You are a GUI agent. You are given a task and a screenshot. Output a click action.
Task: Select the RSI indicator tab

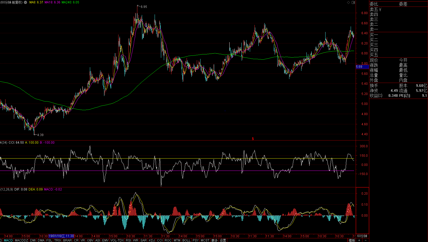pyautogui.click(x=128, y=240)
